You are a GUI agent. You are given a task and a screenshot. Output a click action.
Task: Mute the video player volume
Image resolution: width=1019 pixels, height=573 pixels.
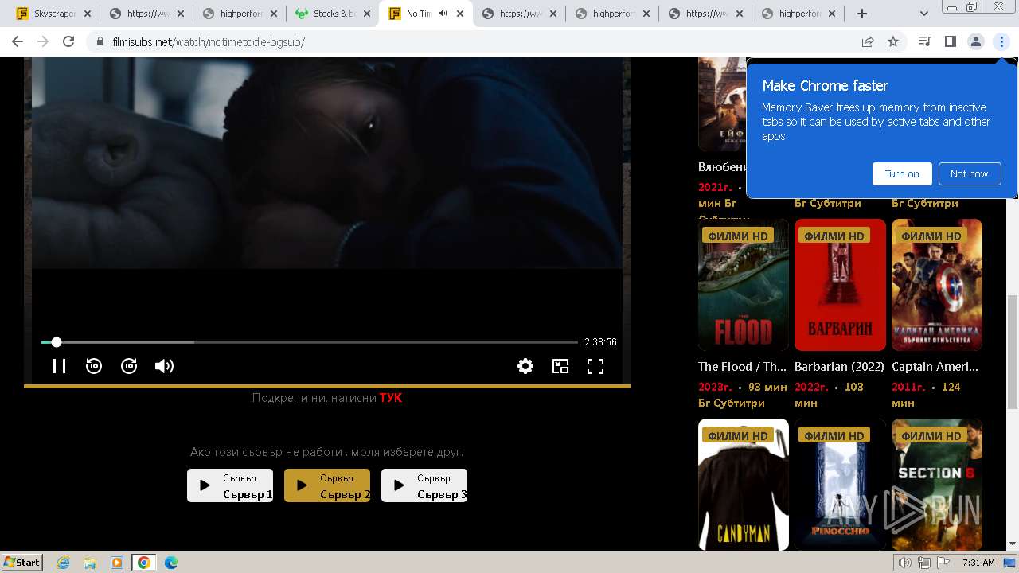click(x=164, y=366)
